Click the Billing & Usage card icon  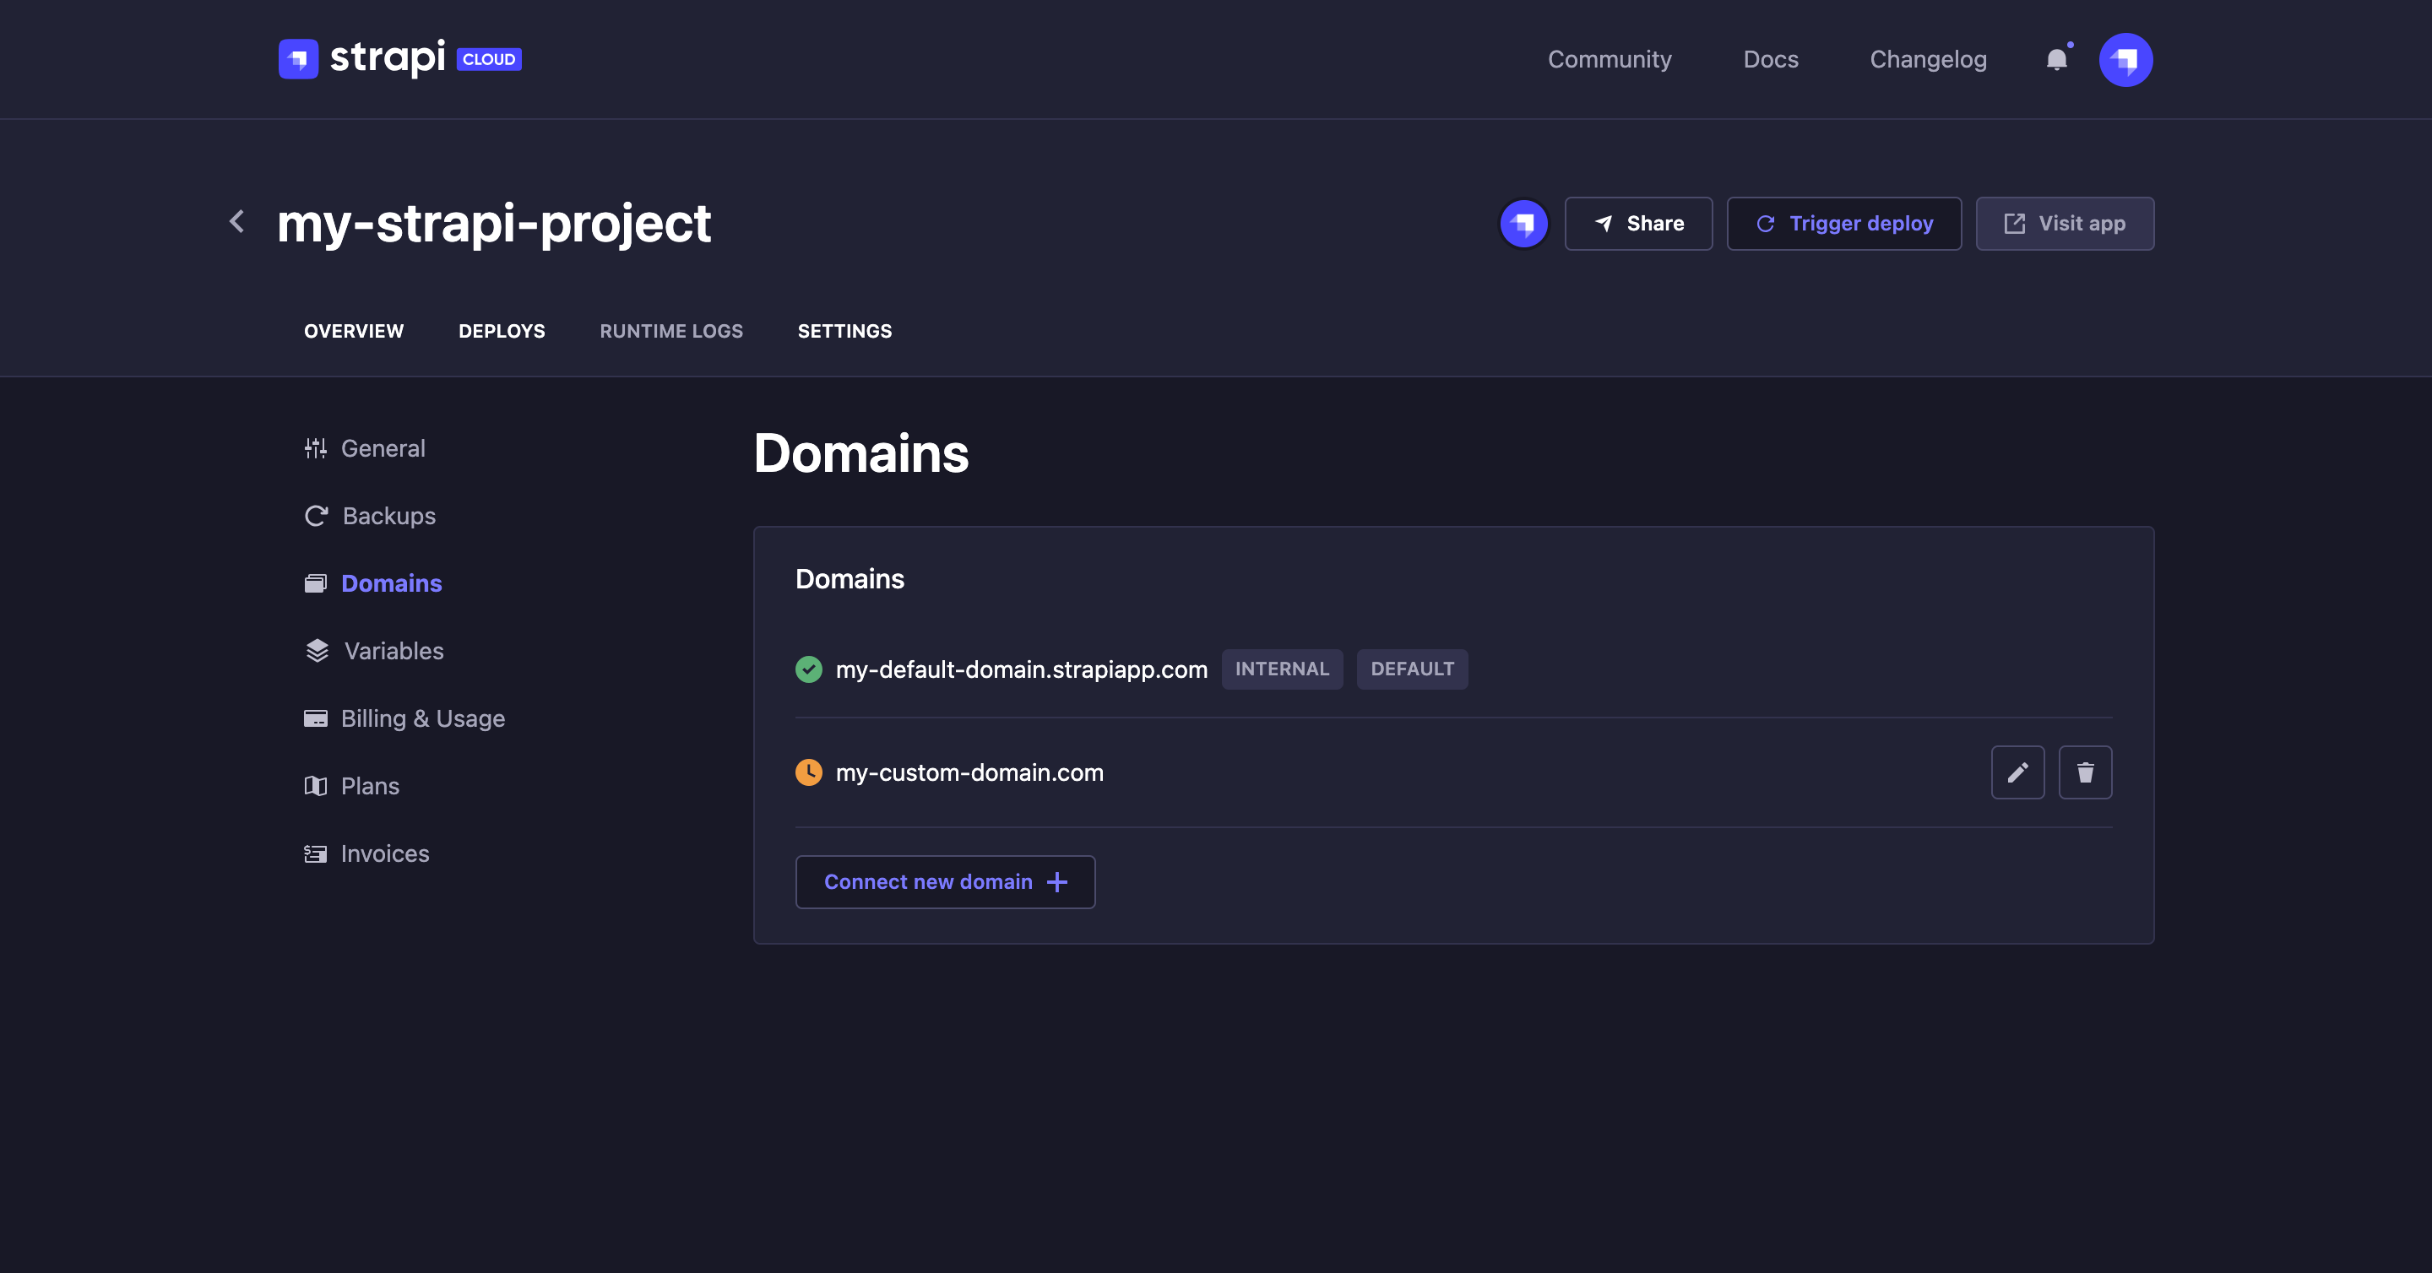[317, 718]
